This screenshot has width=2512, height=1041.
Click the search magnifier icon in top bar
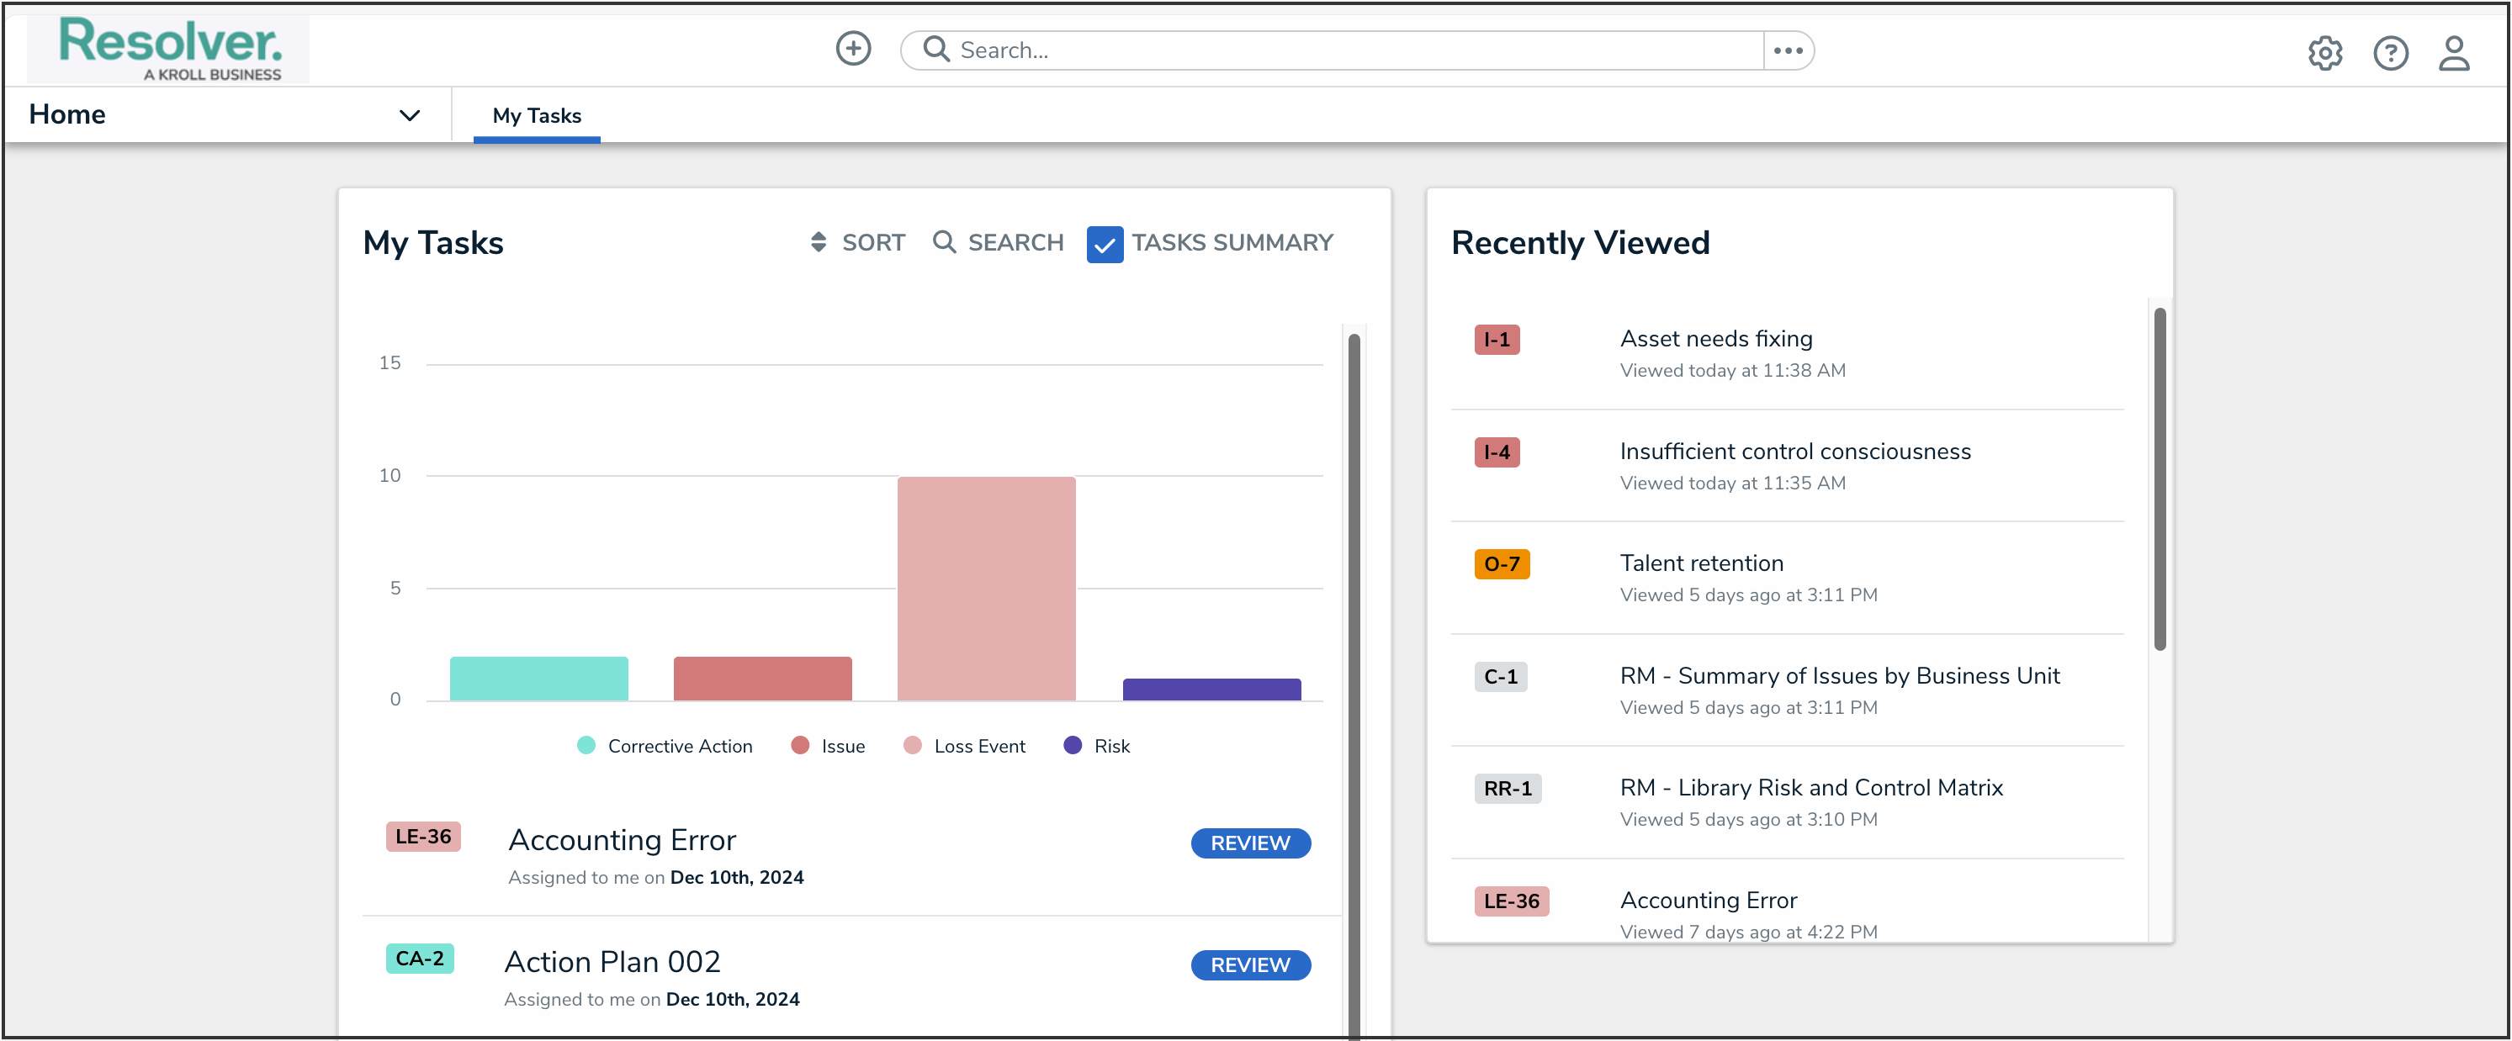(935, 49)
